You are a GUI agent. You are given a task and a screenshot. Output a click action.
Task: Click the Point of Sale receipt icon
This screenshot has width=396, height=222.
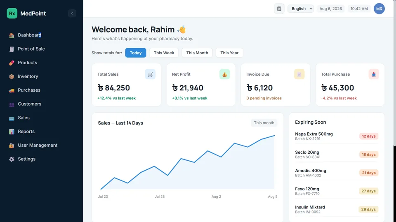tap(12, 49)
